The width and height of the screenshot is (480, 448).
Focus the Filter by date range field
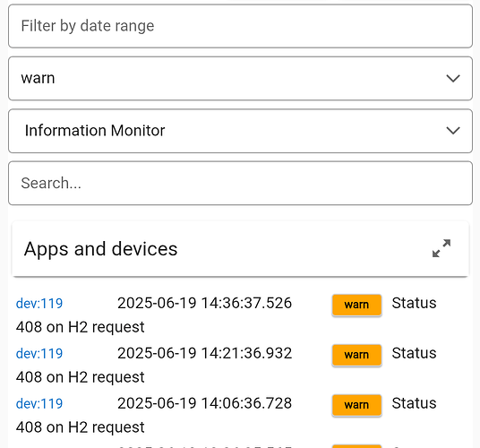point(240,26)
